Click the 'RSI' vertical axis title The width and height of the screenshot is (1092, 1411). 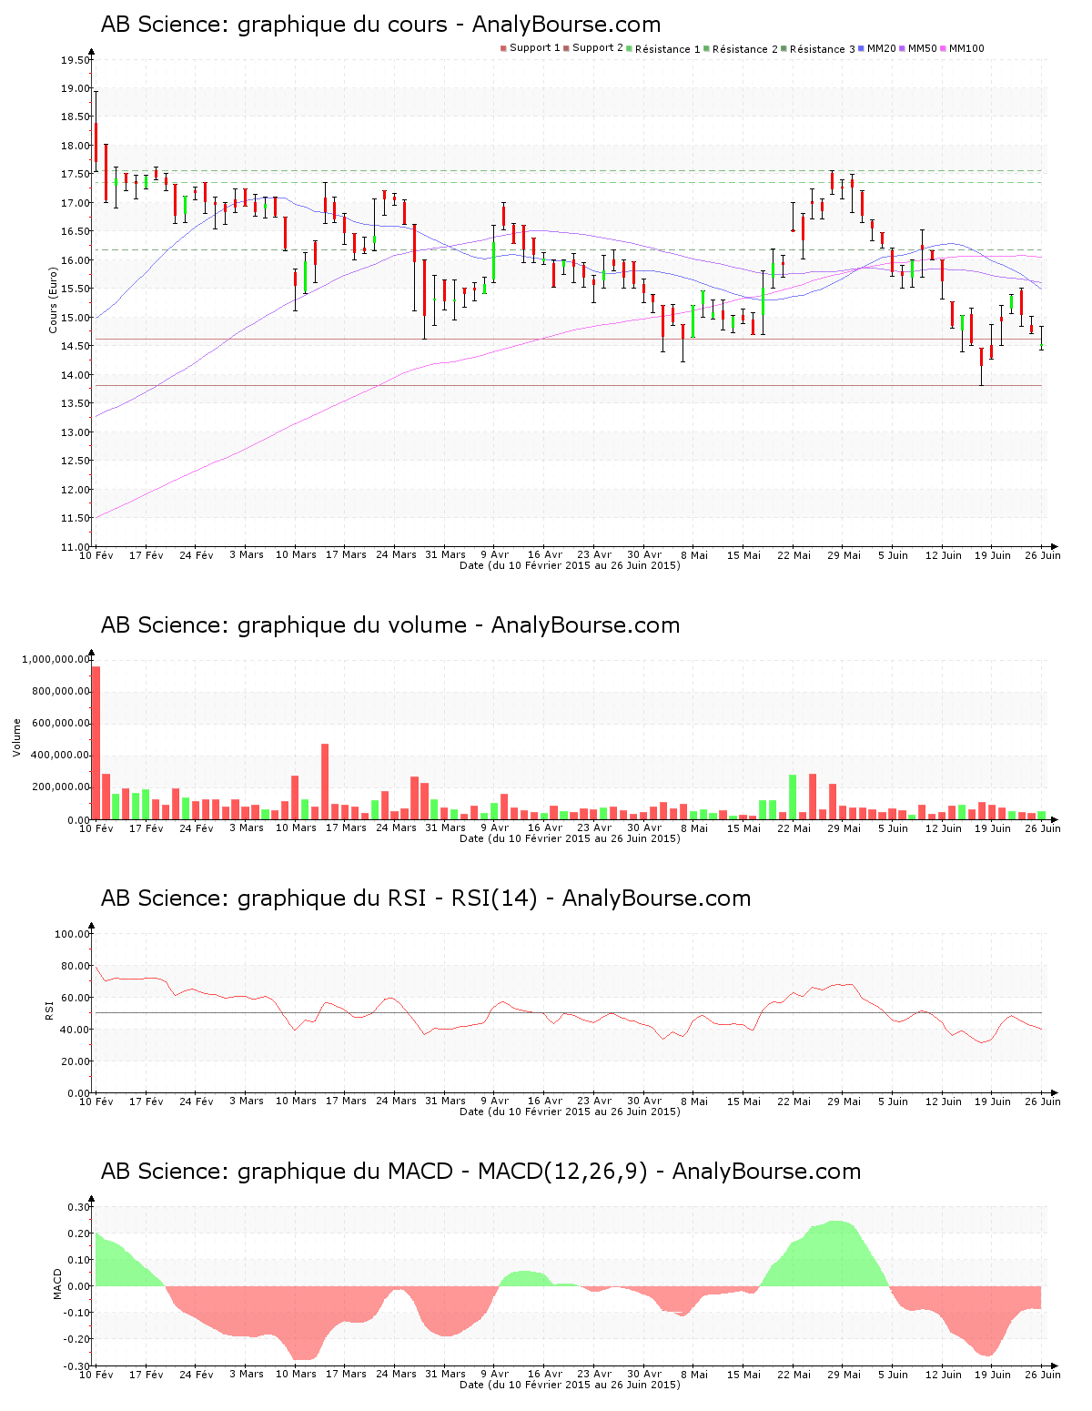coord(49,1010)
